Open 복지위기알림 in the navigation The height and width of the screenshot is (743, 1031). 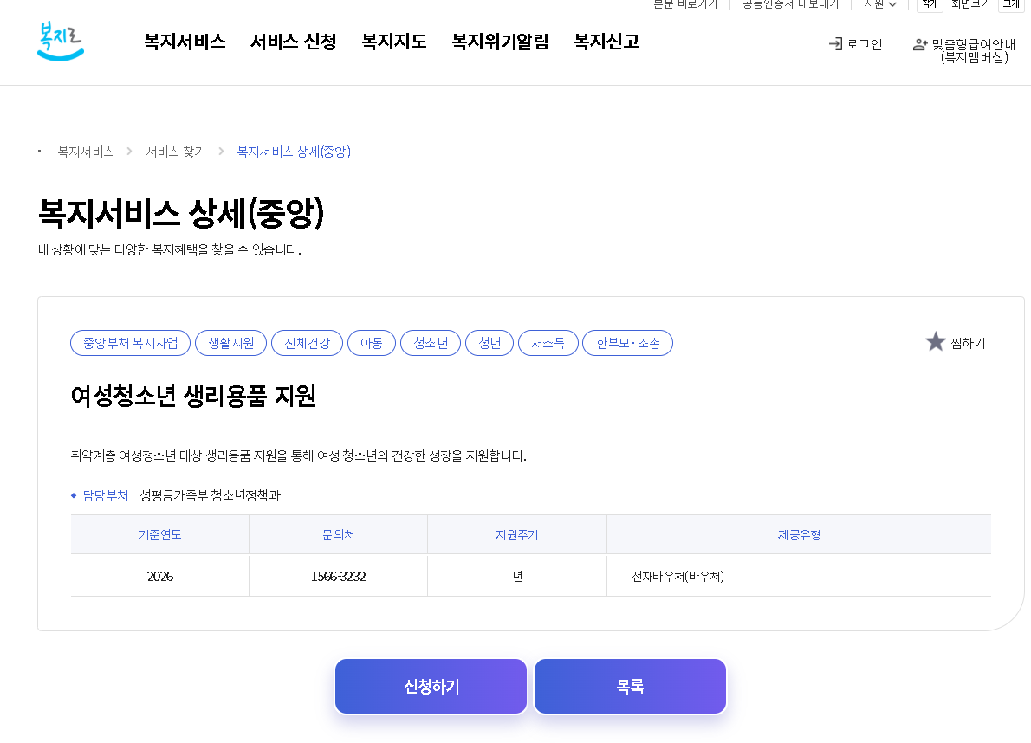click(x=500, y=41)
